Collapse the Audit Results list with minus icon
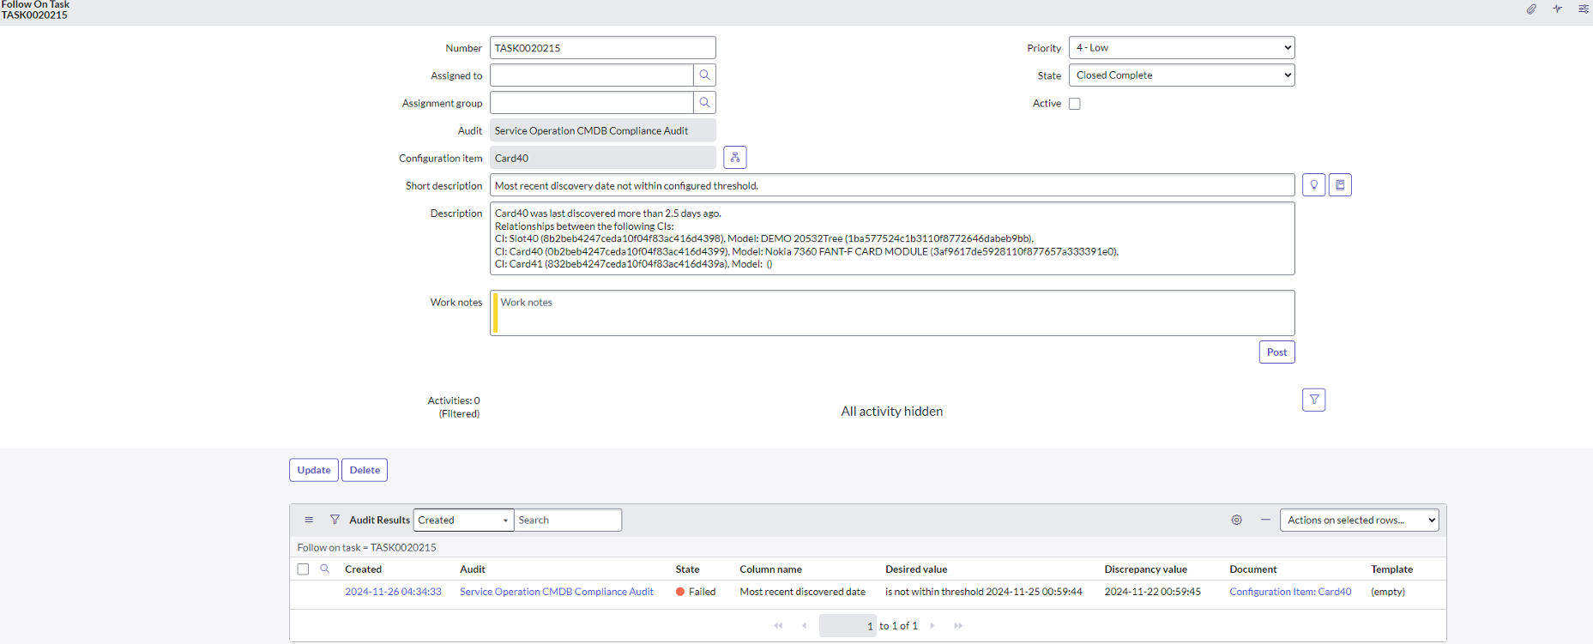The image size is (1593, 644). click(x=1265, y=520)
